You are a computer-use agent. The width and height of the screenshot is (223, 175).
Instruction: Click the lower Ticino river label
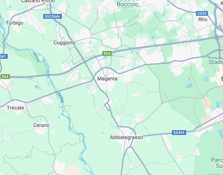(60, 97)
